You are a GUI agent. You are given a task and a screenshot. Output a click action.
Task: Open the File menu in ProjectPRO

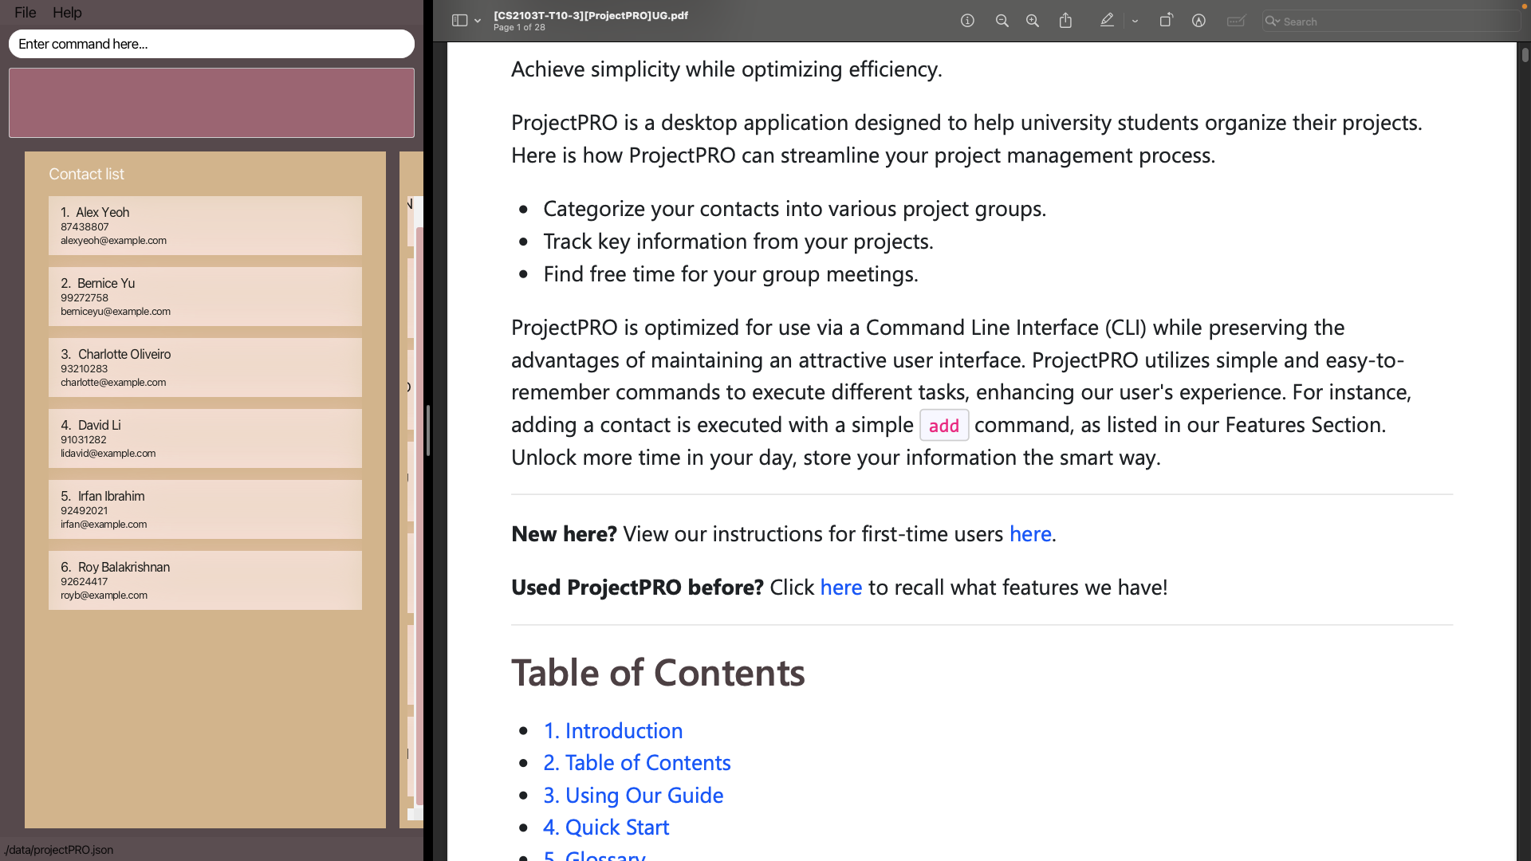point(24,12)
